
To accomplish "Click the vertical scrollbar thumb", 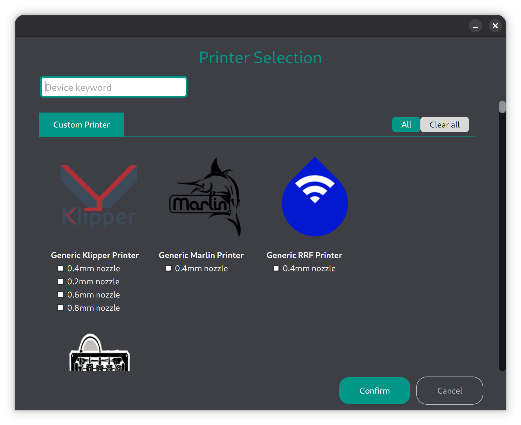I will pyautogui.click(x=502, y=107).
